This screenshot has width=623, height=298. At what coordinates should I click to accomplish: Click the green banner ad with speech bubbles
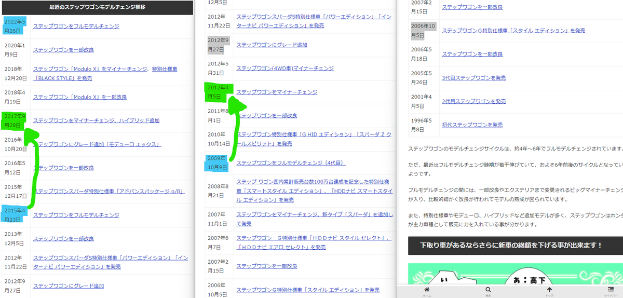[x=516, y=273]
